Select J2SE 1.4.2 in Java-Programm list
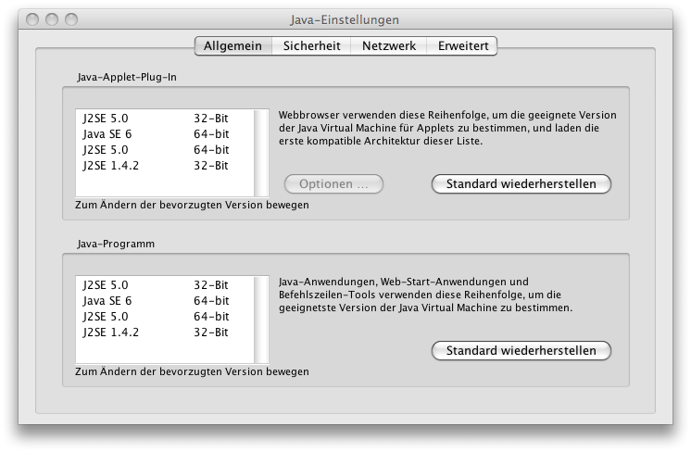This screenshot has width=691, height=452. [x=157, y=333]
